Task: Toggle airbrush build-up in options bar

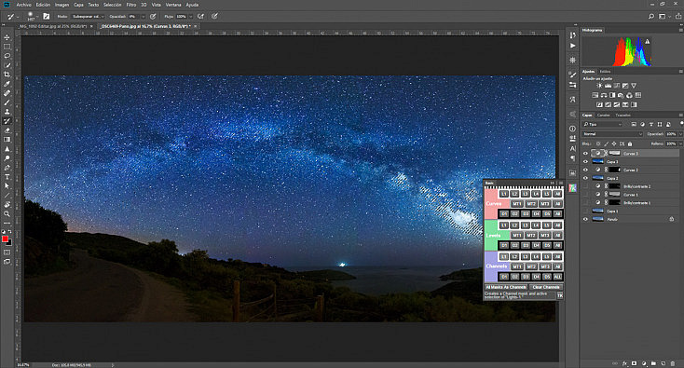Action: (200, 16)
